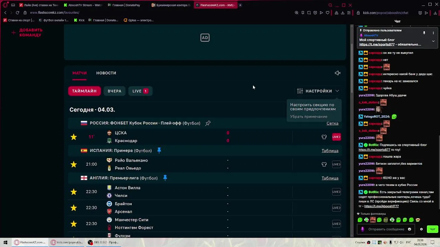
Task: Toggle the star for Райо Вальекано match
Action: pos(74,164)
